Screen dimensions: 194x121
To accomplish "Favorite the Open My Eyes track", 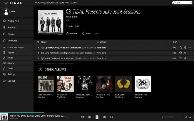I will [x=181, y=48].
